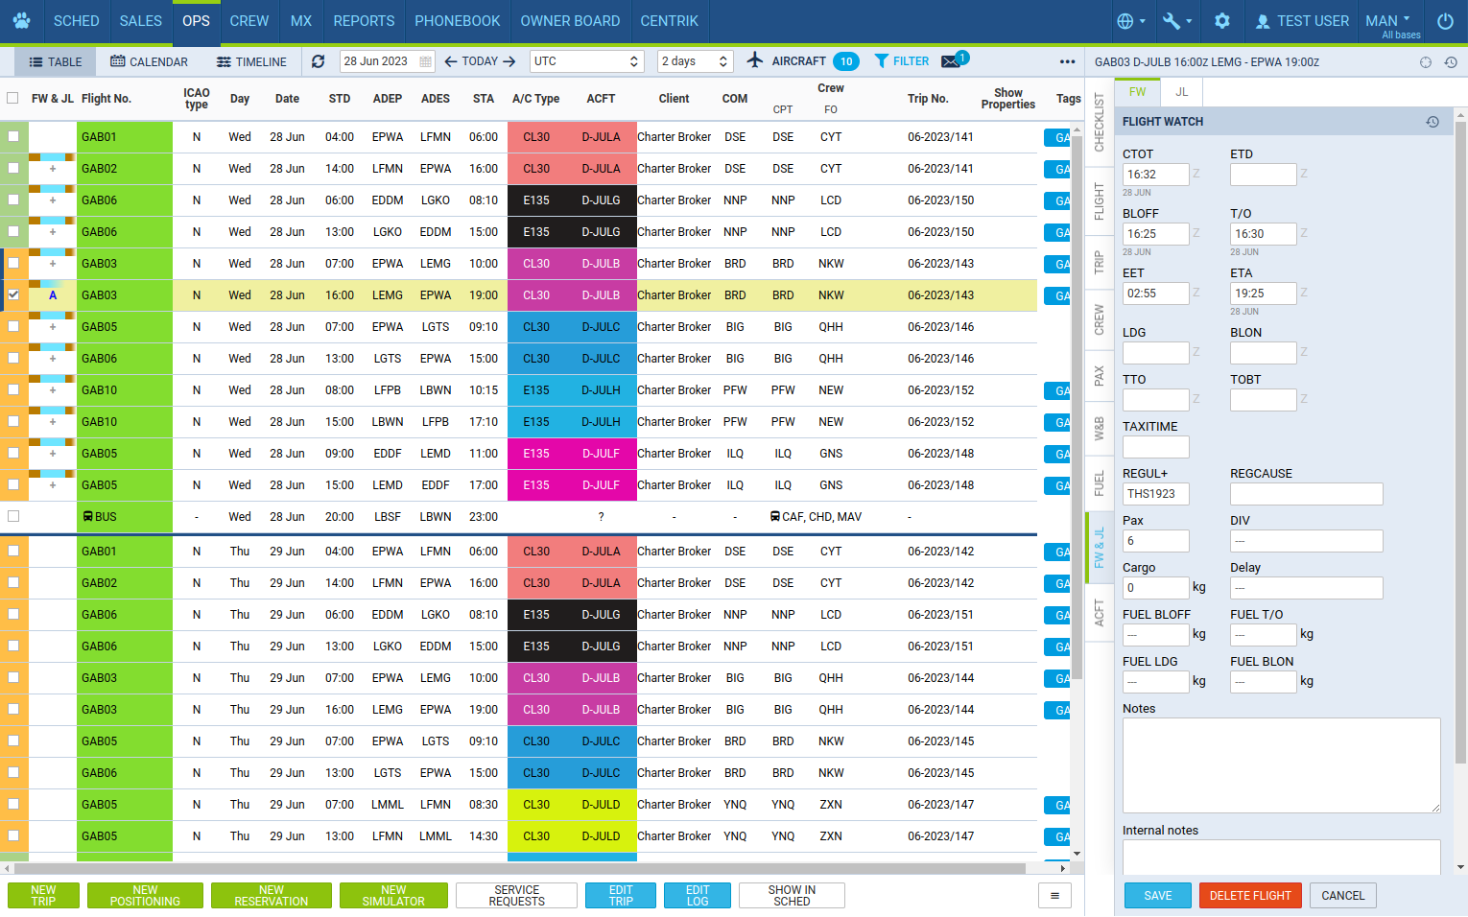Viewport: 1468px width, 917px height.
Task: Toggle the select-all header checkbox
Action: coord(12,98)
